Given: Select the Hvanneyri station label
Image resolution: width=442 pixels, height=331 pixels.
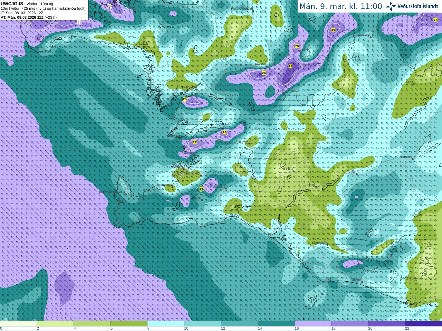Looking at the screenshot, I should click(189, 87).
